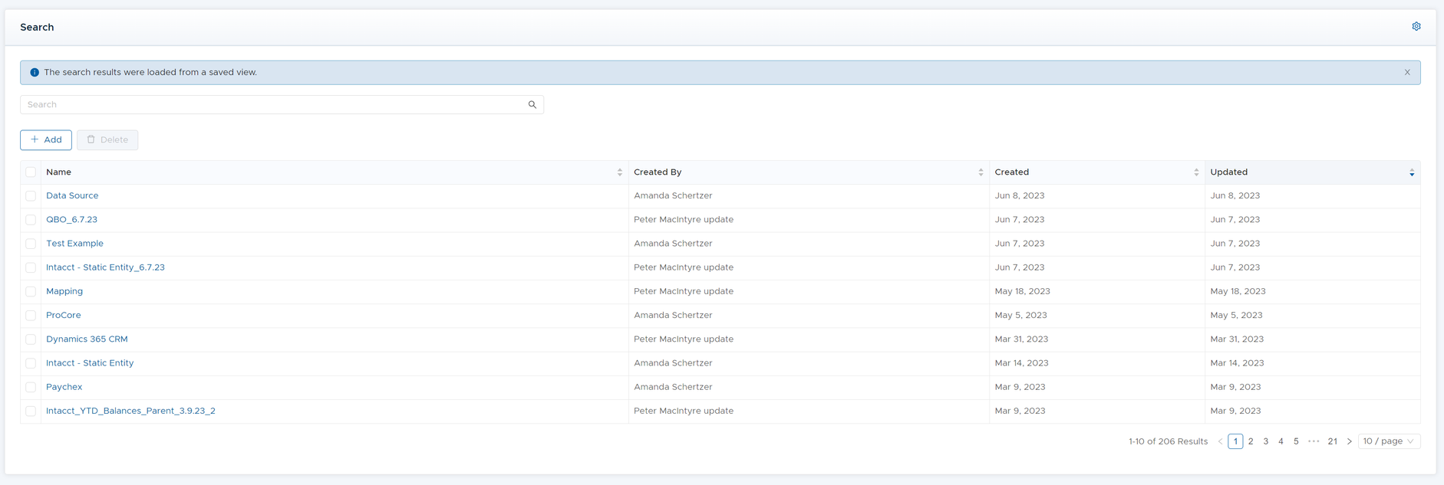Click the Add button
Screen dimensions: 1444x485
point(46,139)
